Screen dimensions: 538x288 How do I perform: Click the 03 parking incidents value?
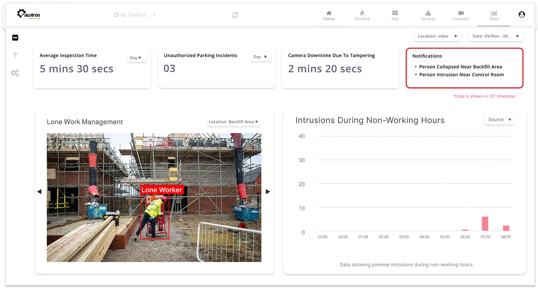[x=170, y=68]
